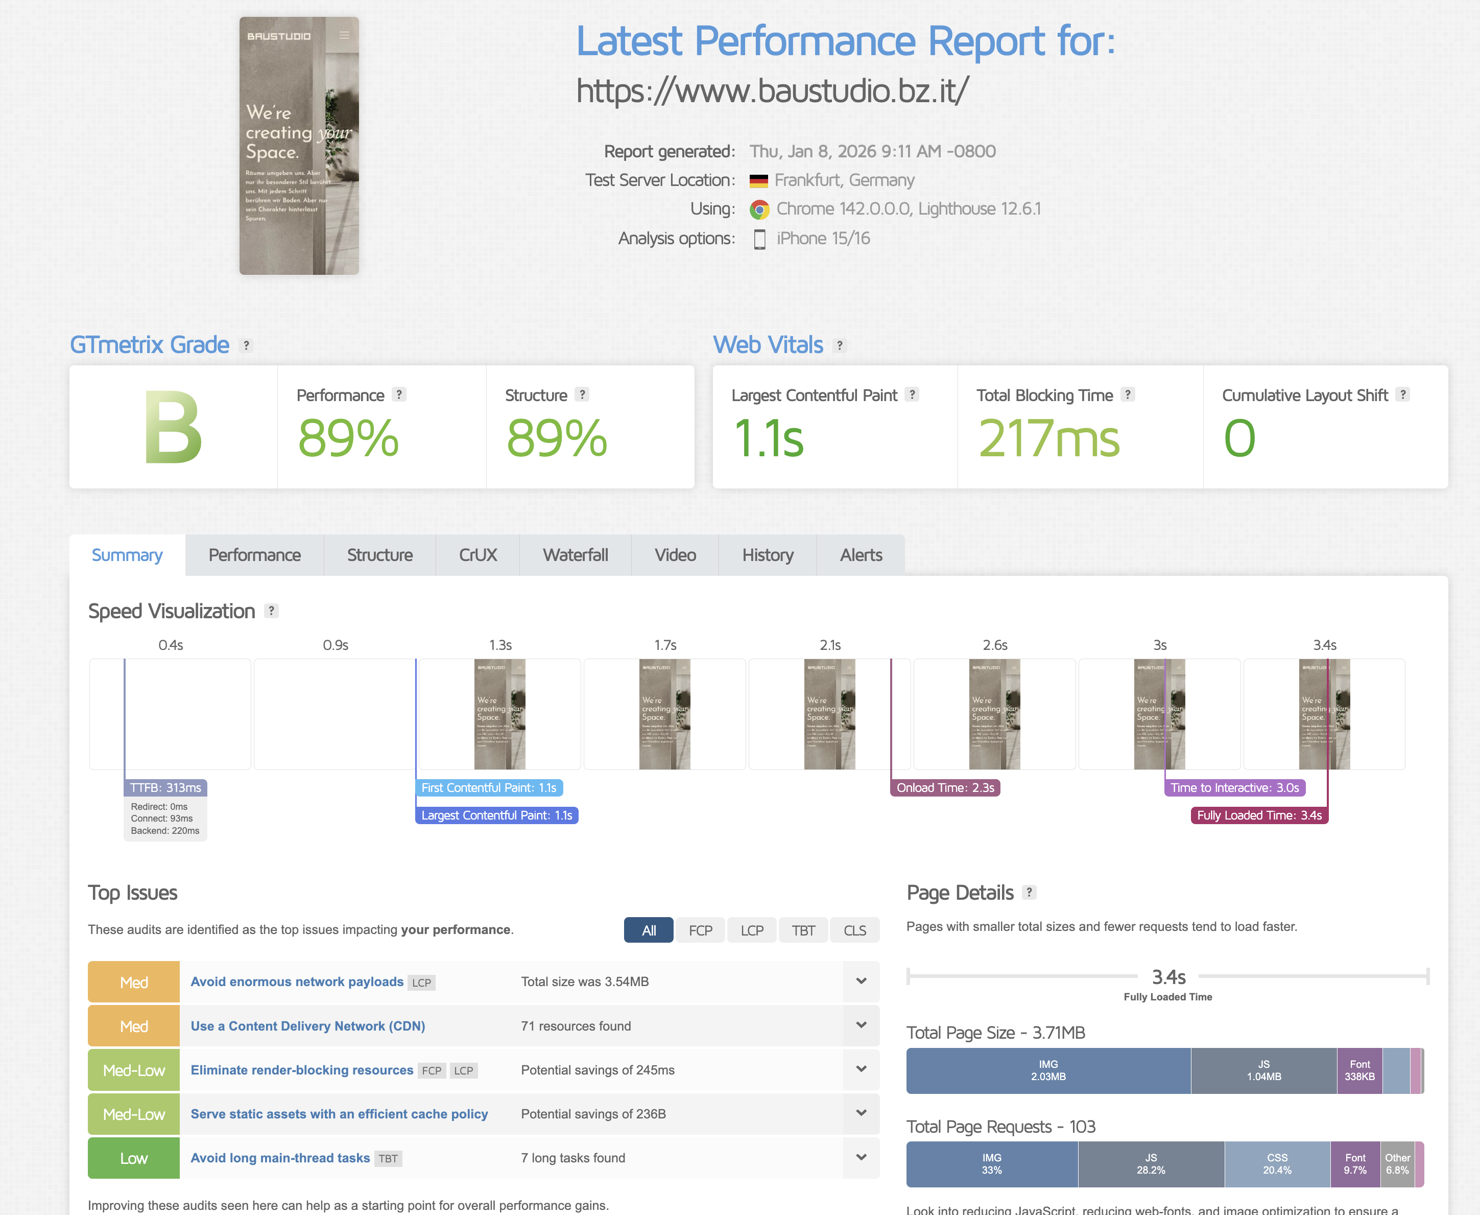Open the CrUX tab
This screenshot has height=1215, width=1480.
tap(478, 555)
